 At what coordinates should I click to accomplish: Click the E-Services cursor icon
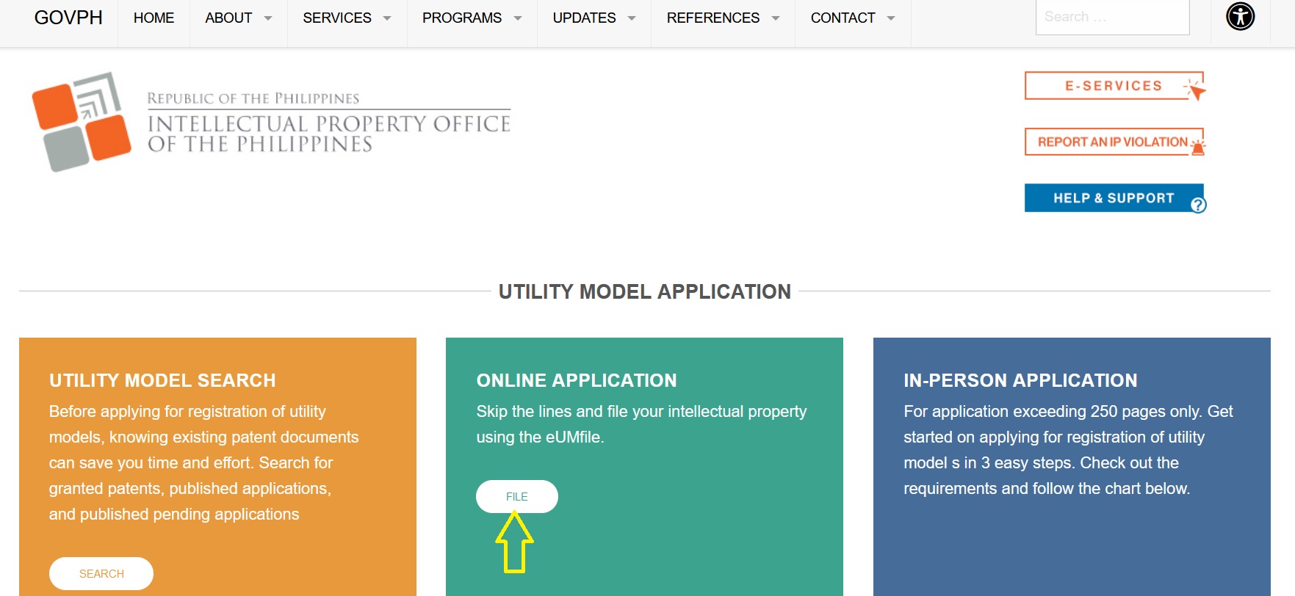tap(1195, 90)
